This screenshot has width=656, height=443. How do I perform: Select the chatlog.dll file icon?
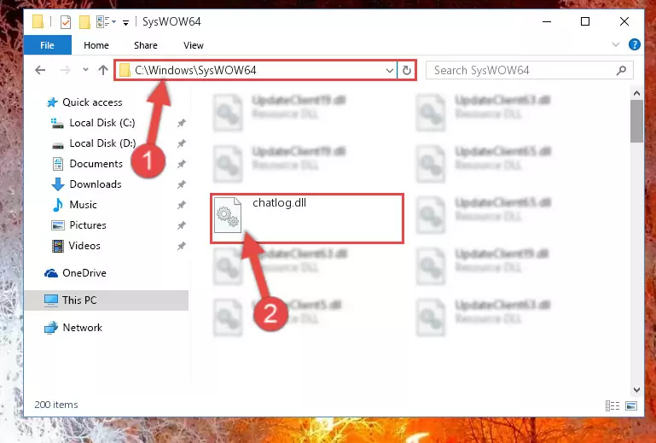coord(228,215)
